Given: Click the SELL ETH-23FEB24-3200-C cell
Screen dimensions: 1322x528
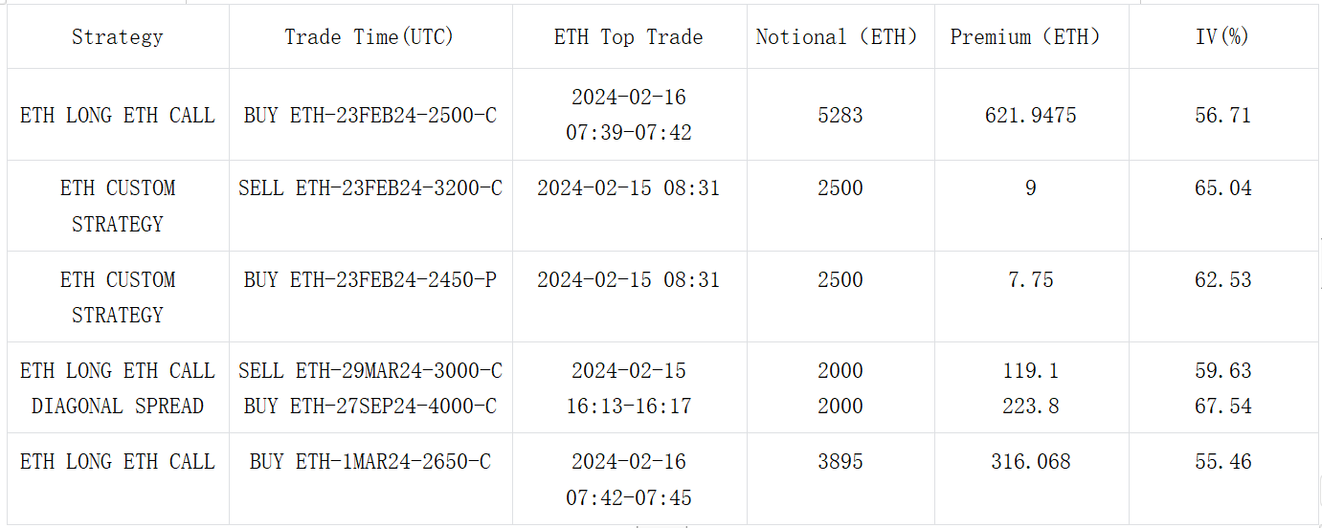Looking at the screenshot, I should [x=370, y=188].
